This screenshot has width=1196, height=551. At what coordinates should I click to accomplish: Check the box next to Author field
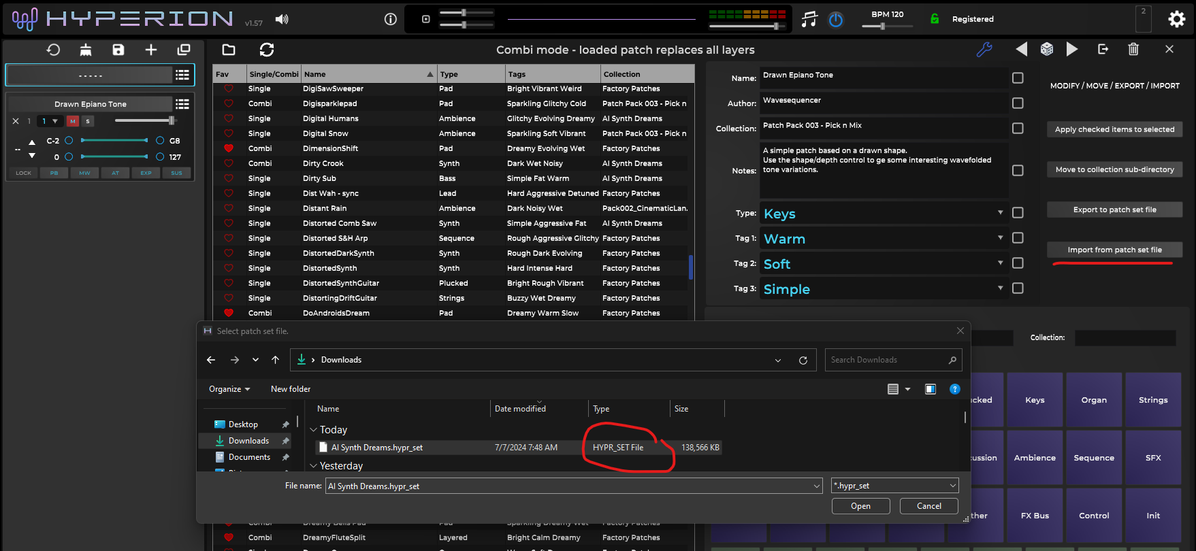point(1018,103)
